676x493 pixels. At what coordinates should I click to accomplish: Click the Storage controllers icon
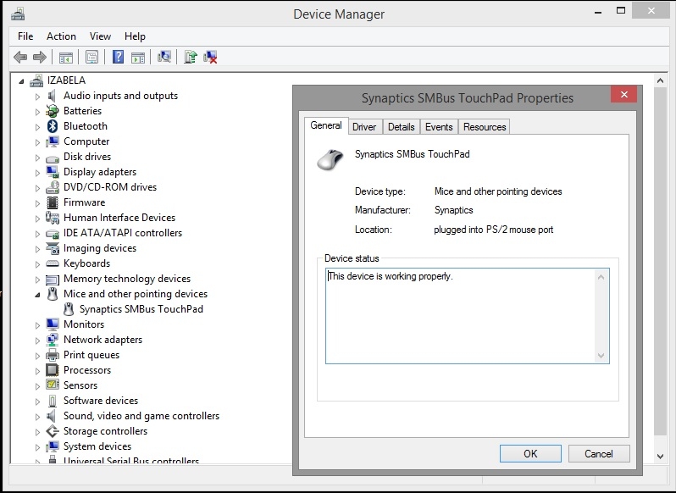[53, 431]
